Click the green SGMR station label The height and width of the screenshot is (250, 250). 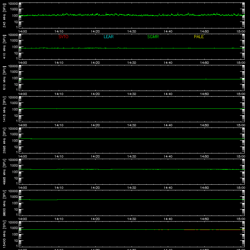click(x=153, y=37)
